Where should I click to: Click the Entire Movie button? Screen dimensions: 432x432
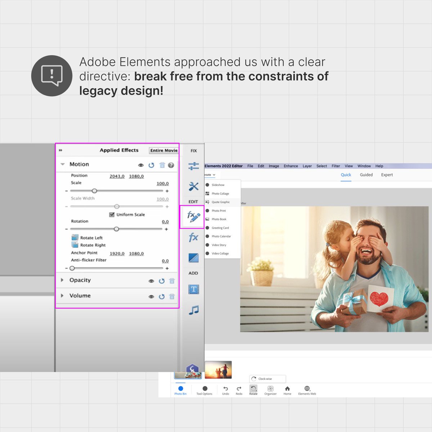[x=164, y=150]
